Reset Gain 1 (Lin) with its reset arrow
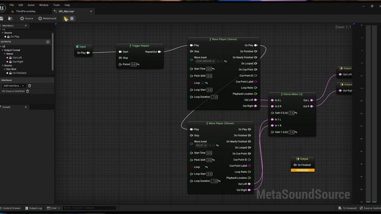The width and height of the screenshot is (381, 214). click(x=296, y=132)
